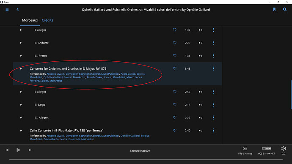This screenshot has width=292, height=164.
Task: Open more options for III. Allegro. 3:39
Action: coord(213,118)
